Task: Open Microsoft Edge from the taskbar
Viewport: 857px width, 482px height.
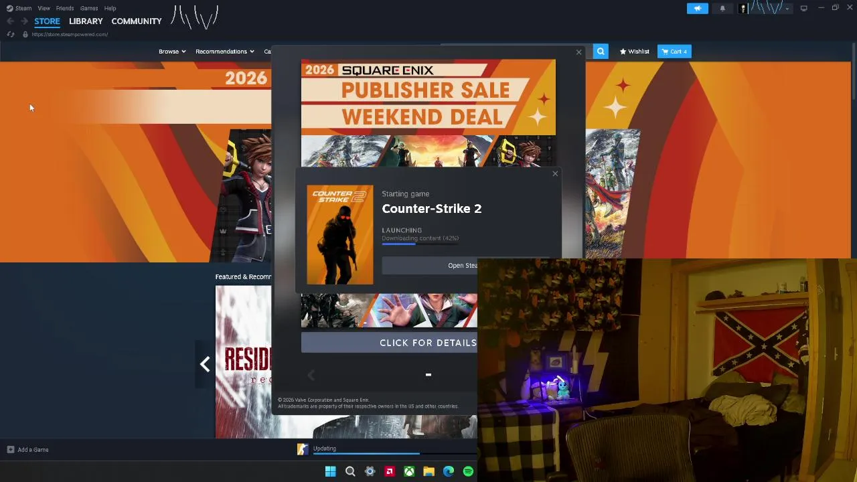Action: coord(449,472)
